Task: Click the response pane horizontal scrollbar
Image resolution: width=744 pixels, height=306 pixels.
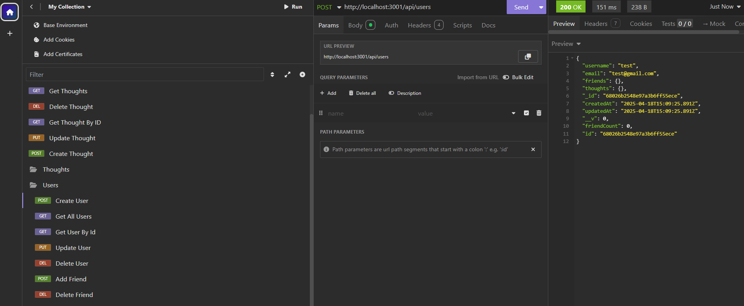Action: click(x=644, y=32)
